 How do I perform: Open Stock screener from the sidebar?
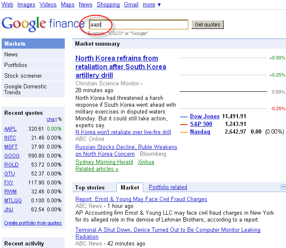coord(23,76)
